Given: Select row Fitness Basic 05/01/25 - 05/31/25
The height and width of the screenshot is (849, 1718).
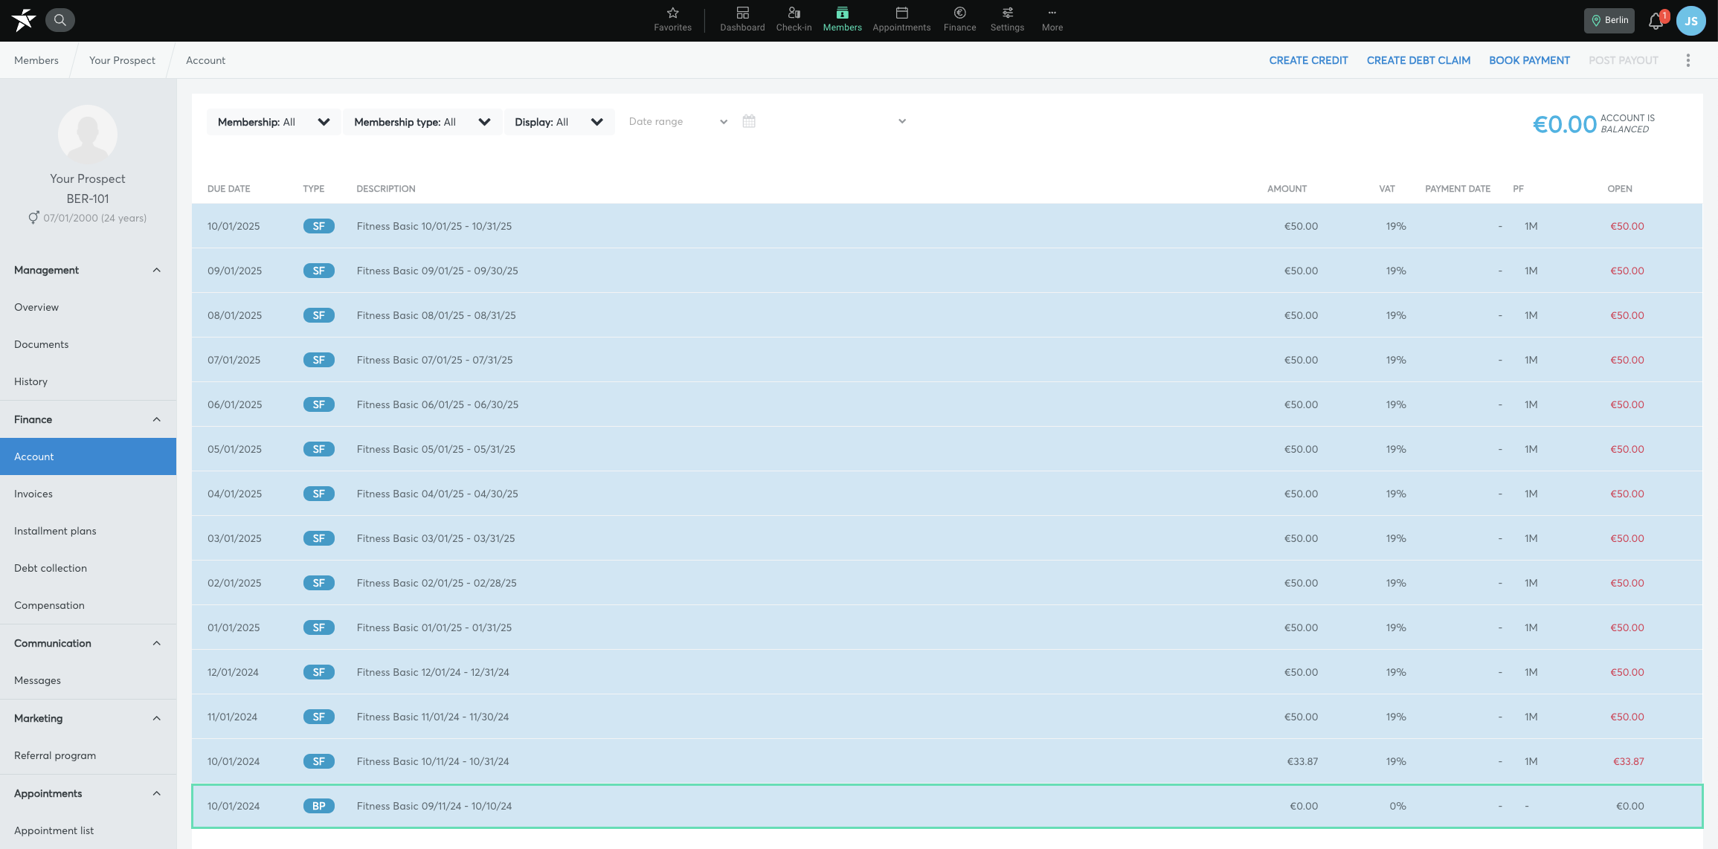Looking at the screenshot, I should coord(947,449).
